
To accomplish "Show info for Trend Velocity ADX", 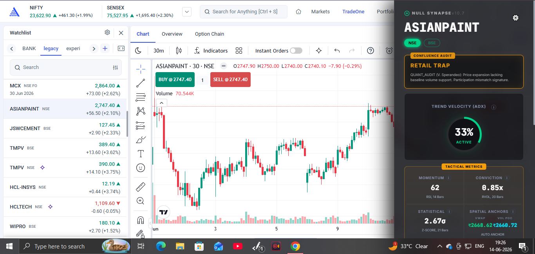I will 493,107.
